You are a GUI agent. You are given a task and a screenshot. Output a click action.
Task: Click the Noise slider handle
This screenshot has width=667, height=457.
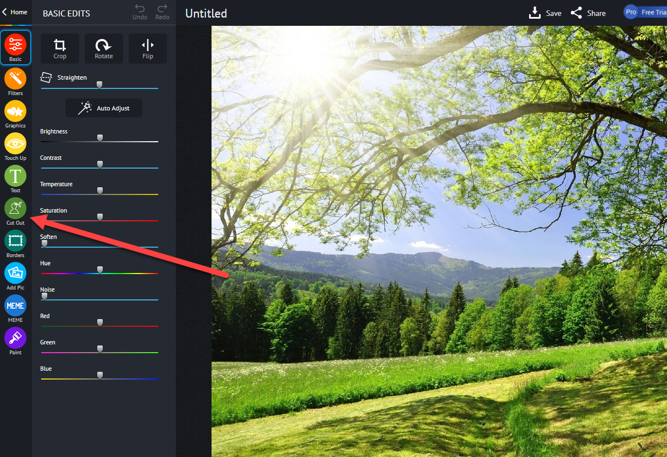point(45,296)
